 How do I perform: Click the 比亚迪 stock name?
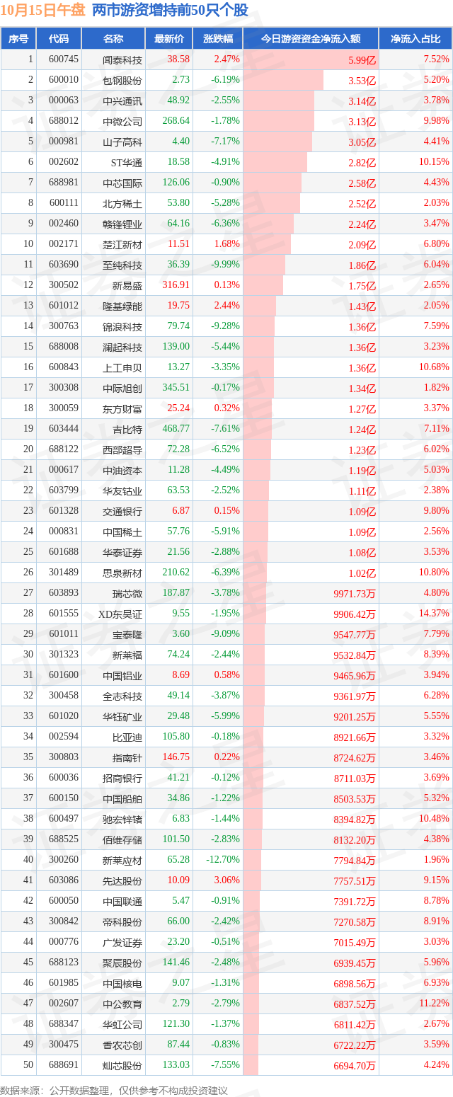click(x=127, y=737)
